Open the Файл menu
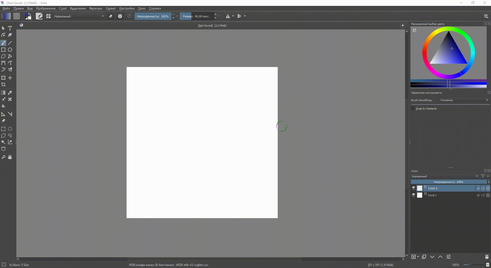The height and width of the screenshot is (268, 491). (6, 8)
